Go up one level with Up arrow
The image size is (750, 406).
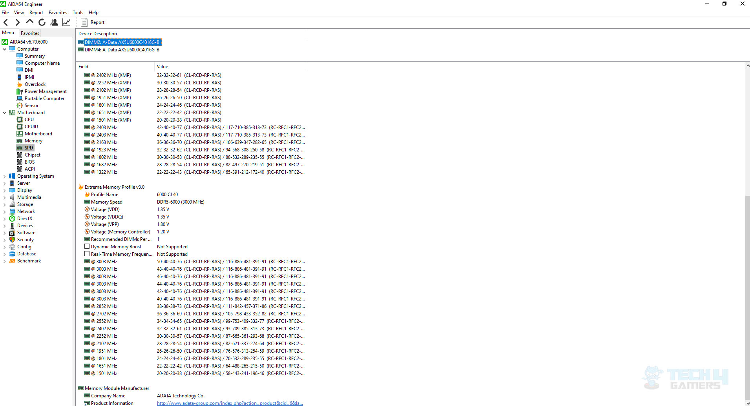[29, 22]
